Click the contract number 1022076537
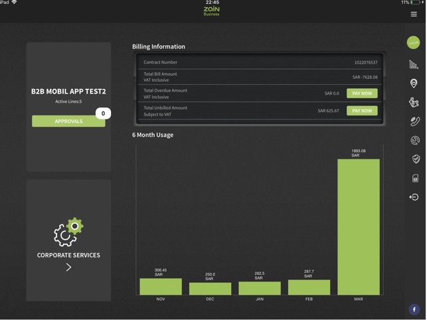Screen dimensions: 427x320 tap(366, 62)
